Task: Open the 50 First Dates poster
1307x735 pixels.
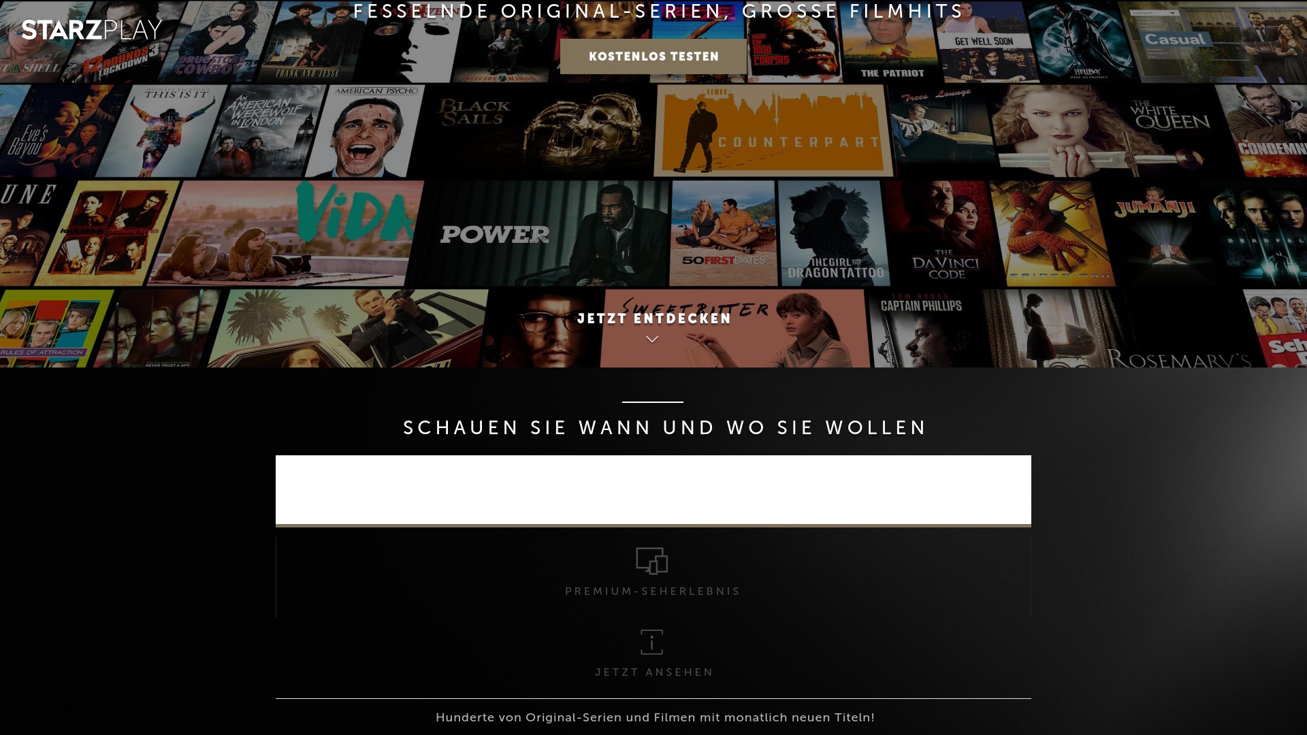Action: (x=723, y=233)
